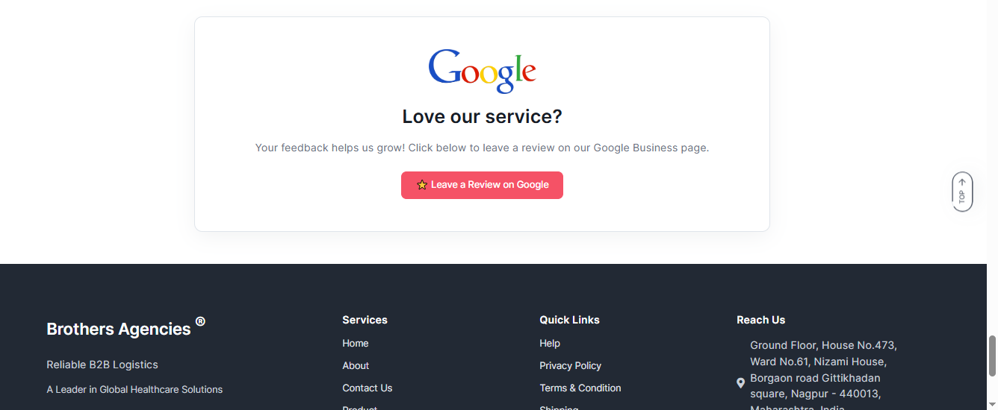
Task: Click the Services column heading
Action: (x=365, y=320)
